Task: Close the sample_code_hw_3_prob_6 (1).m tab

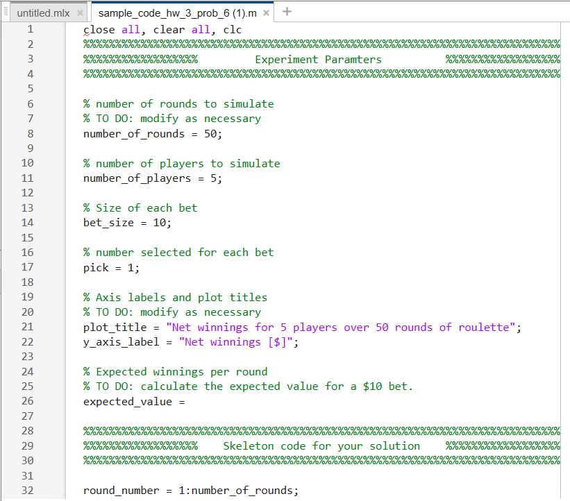Action: pos(266,13)
